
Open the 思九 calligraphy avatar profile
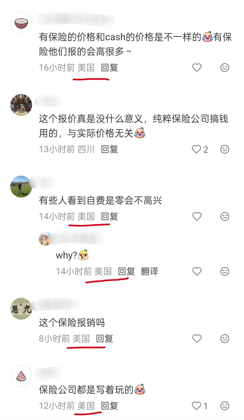[x=21, y=309]
